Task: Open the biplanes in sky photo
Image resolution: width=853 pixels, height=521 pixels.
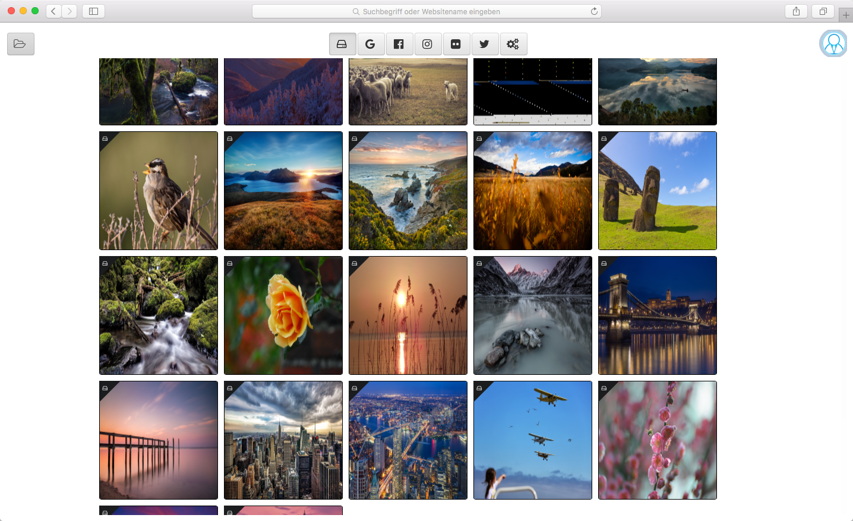Action: click(533, 440)
